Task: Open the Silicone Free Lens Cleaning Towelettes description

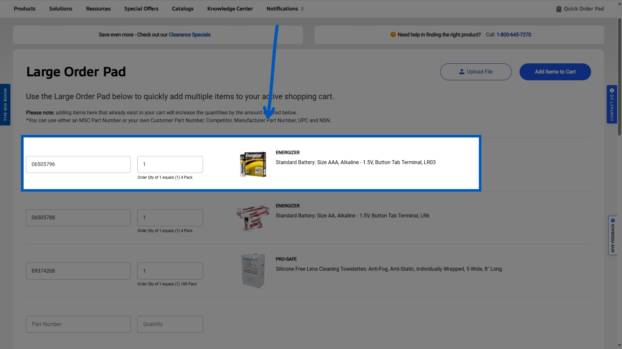Action: click(x=389, y=269)
